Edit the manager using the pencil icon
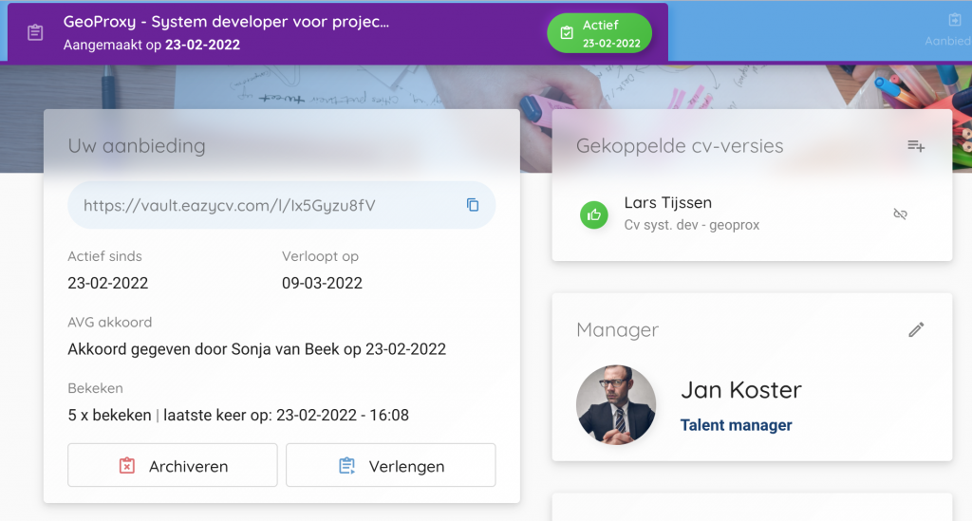This screenshot has height=521, width=972. coord(915,329)
